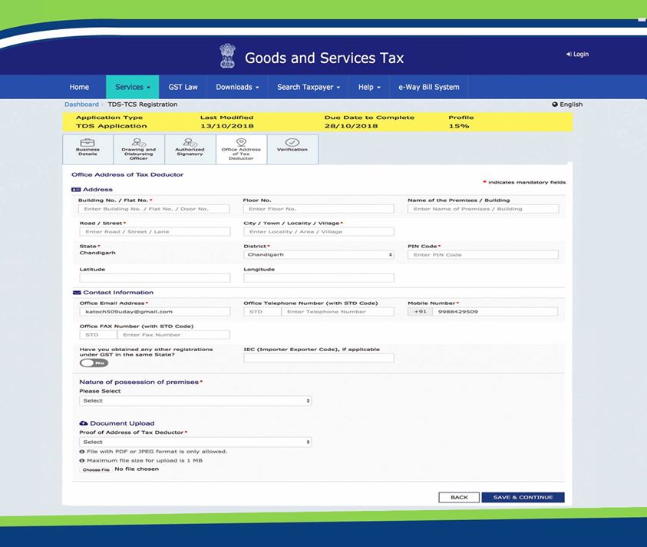This screenshot has width=647, height=547.
Task: Click the Enter Fax Number field
Action: coord(173,335)
